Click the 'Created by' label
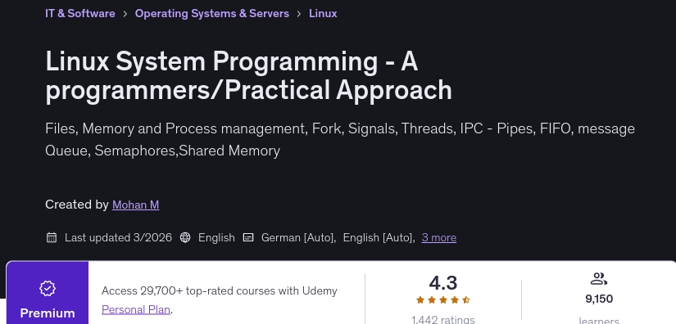This screenshot has width=676, height=324. (x=77, y=205)
